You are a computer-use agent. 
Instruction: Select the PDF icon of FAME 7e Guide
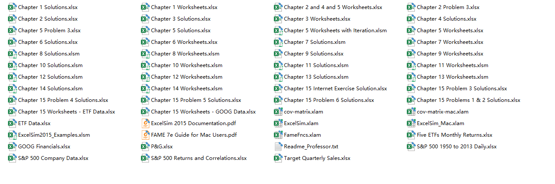(x=145, y=135)
